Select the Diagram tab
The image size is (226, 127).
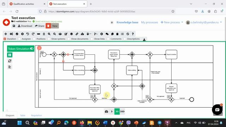point(10,115)
